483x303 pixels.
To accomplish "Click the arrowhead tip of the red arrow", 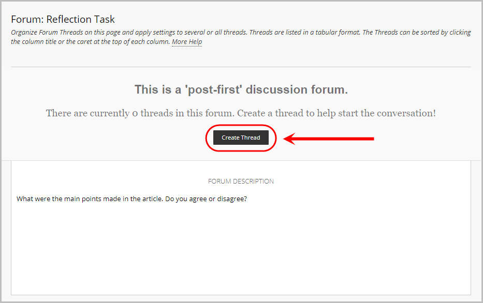I will [x=285, y=139].
